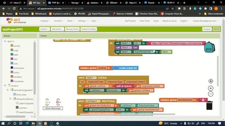Screen dimensions: 225x126
Task: Zoom in with the plus icon
Action: [211, 88]
